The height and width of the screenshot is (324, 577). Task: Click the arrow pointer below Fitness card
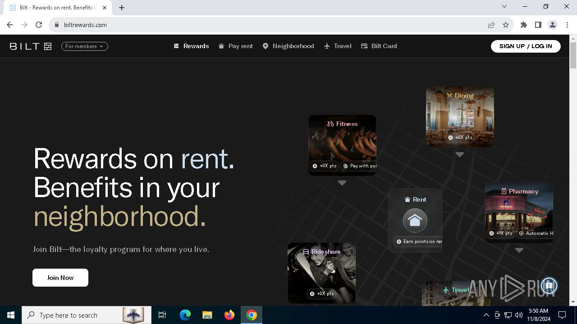tap(342, 183)
